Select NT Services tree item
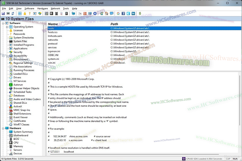This screenshot has height=161, width=242. tap(20, 81)
